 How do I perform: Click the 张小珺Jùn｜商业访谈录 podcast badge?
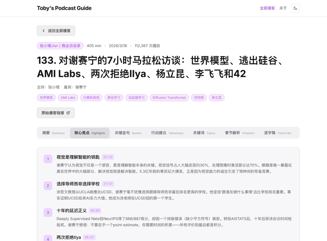point(60,46)
